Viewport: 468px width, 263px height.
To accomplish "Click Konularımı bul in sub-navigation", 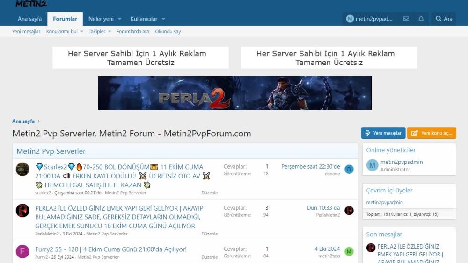I will coord(62,32).
